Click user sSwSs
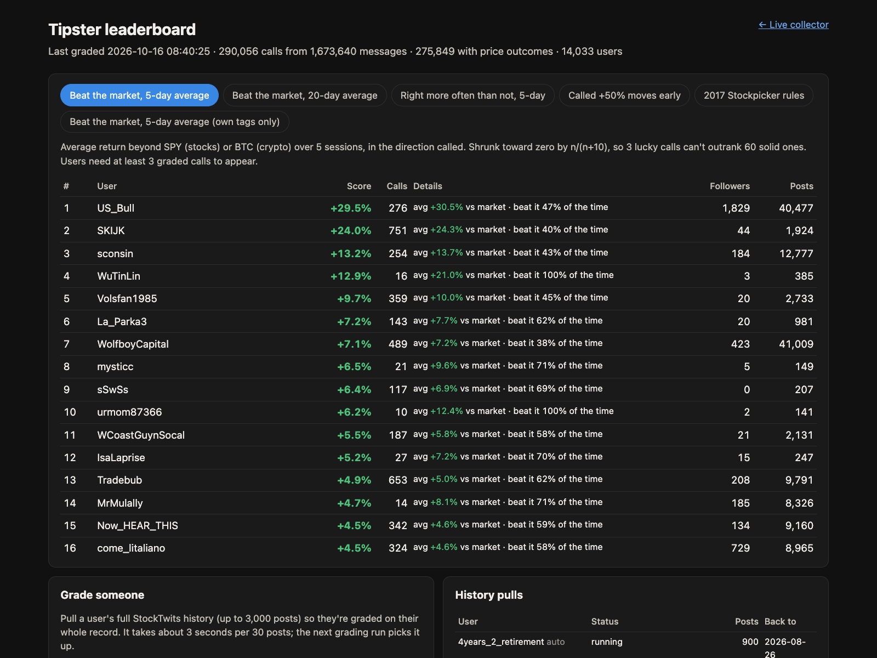 [x=112, y=390]
